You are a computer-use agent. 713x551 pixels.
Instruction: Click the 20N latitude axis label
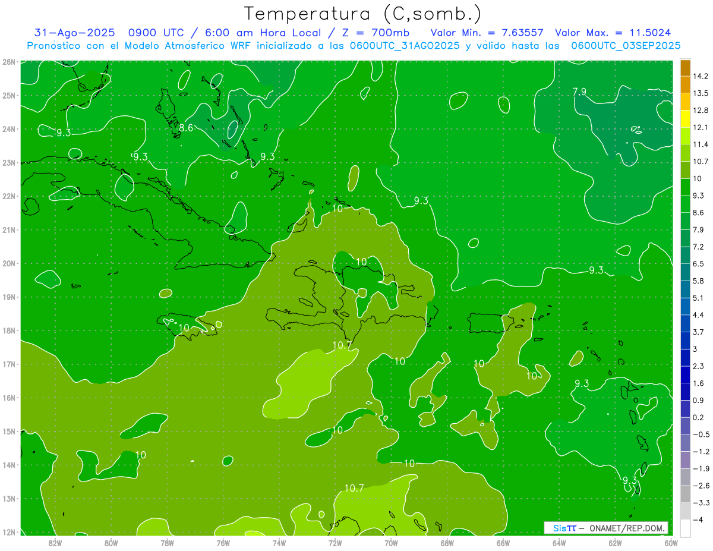(8, 263)
